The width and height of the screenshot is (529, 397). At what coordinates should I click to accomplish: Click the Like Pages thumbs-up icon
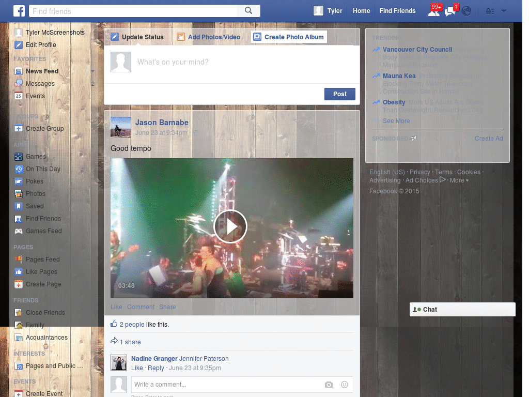19,272
